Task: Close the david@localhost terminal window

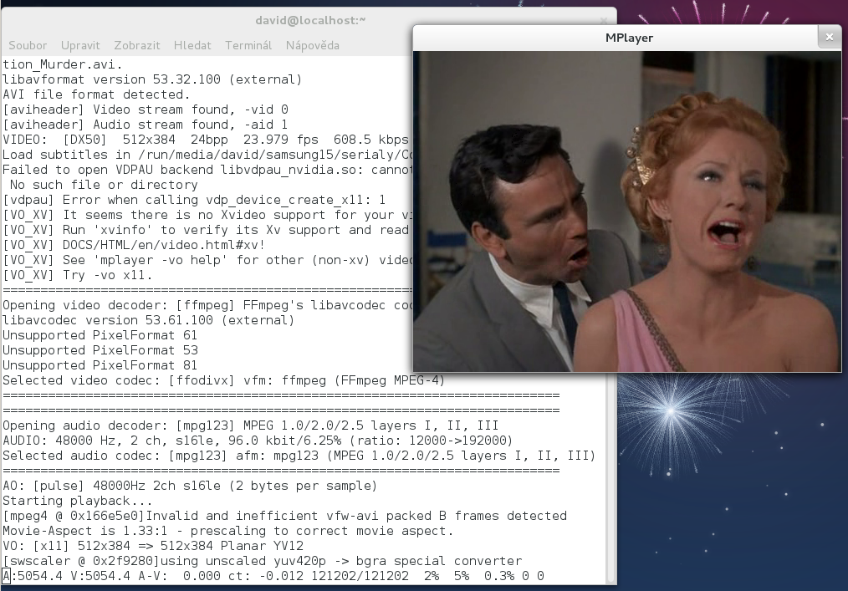Action: tap(604, 21)
